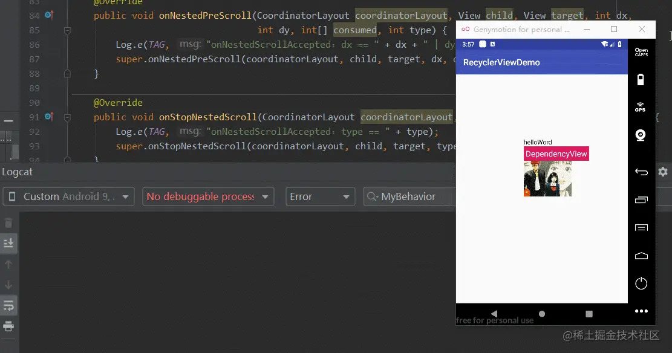
Task: Collapse code fold marker at line 85
Action: coord(67,30)
